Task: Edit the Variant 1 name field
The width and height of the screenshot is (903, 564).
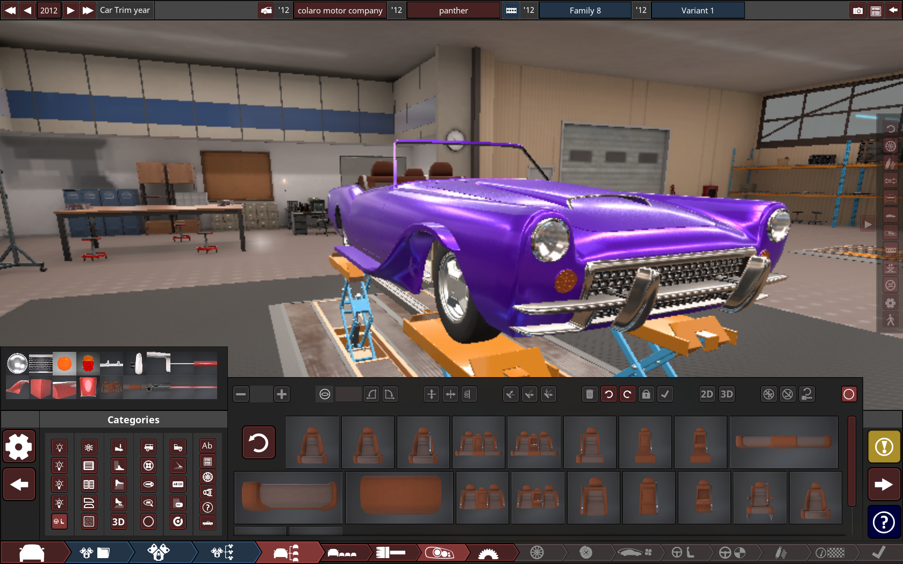Action: click(698, 10)
